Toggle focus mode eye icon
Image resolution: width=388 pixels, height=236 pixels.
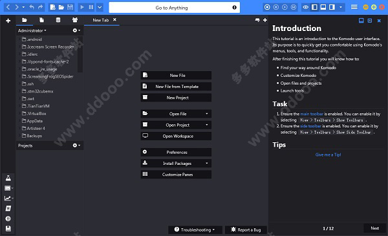coord(306,7)
